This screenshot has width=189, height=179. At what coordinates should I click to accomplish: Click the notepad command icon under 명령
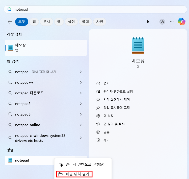tap(10, 160)
